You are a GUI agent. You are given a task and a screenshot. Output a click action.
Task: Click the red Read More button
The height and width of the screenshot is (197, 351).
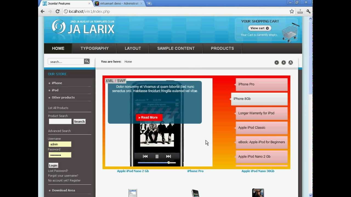coord(149,117)
